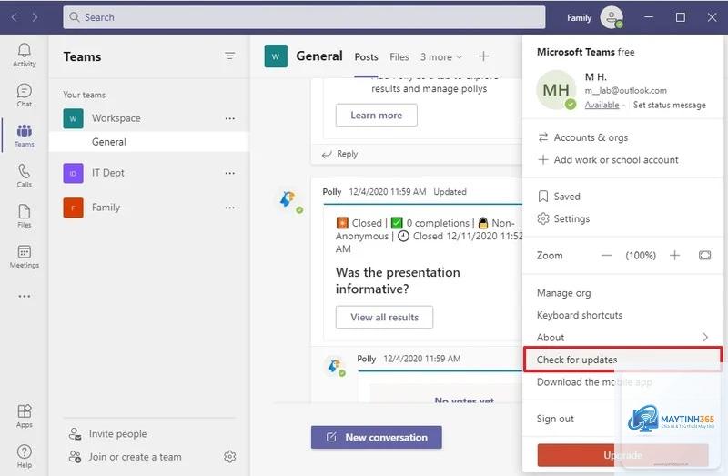Open more options for IT Dept team
The image size is (728, 476).
(229, 173)
